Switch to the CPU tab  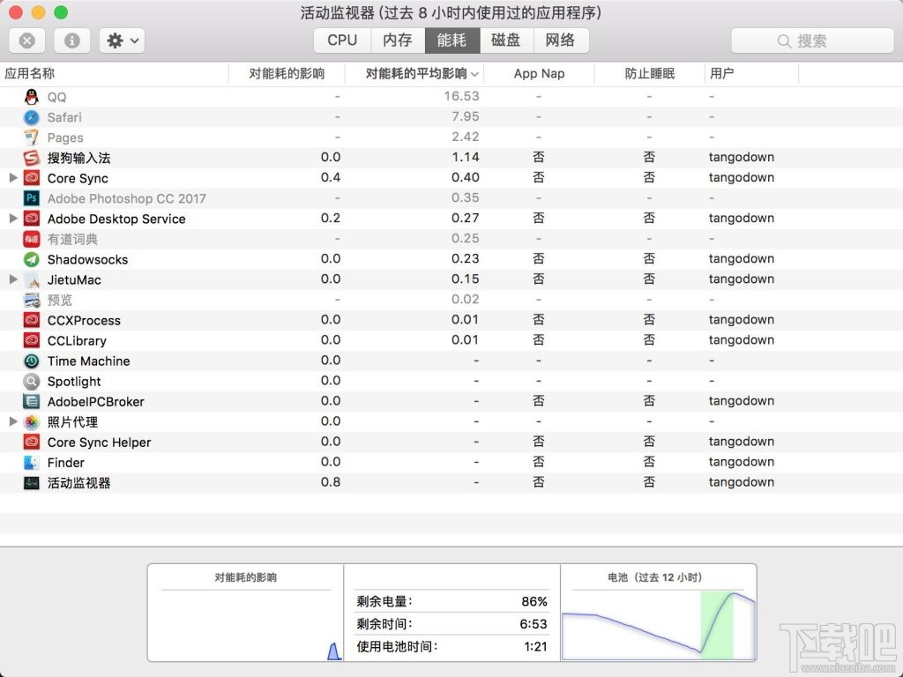pos(340,40)
